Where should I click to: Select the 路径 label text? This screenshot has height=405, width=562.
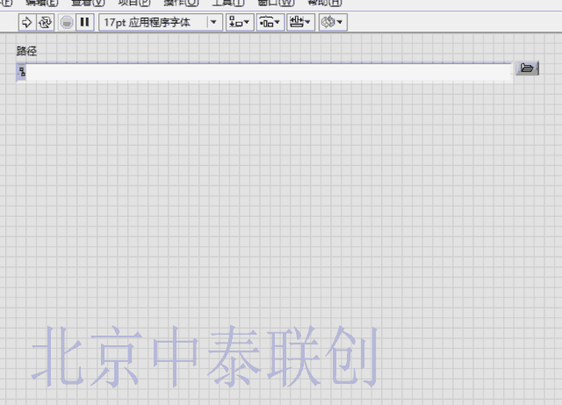coord(26,51)
